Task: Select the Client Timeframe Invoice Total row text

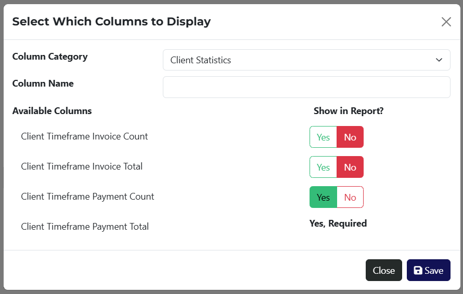Action: (x=82, y=166)
